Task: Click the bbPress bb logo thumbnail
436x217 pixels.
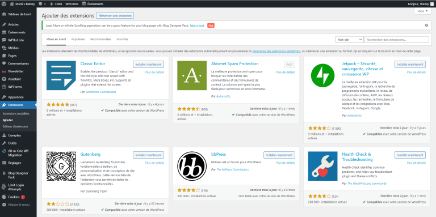Action: (x=192, y=166)
